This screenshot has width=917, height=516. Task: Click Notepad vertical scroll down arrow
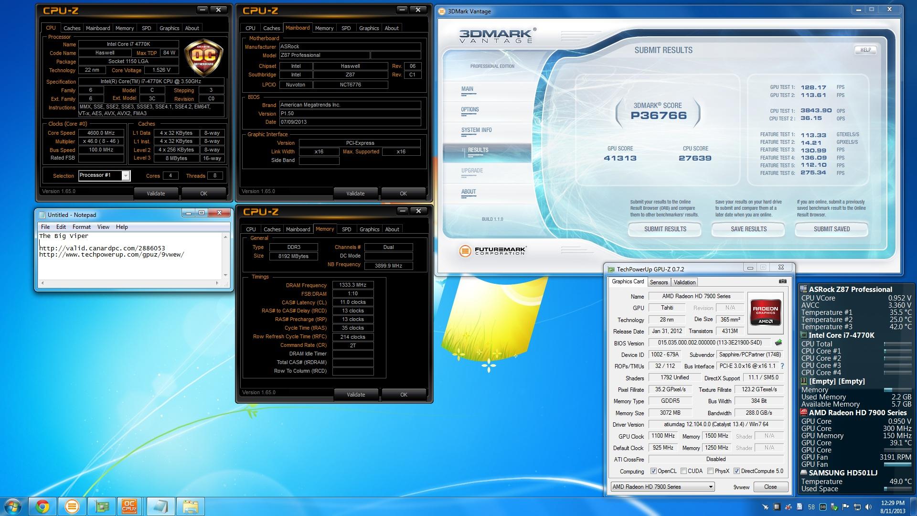[225, 275]
